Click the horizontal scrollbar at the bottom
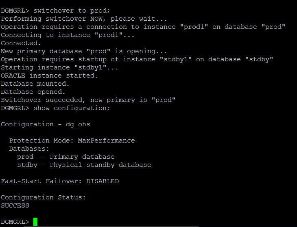Image resolution: width=297 pixels, height=227 pixels. [111, 226]
